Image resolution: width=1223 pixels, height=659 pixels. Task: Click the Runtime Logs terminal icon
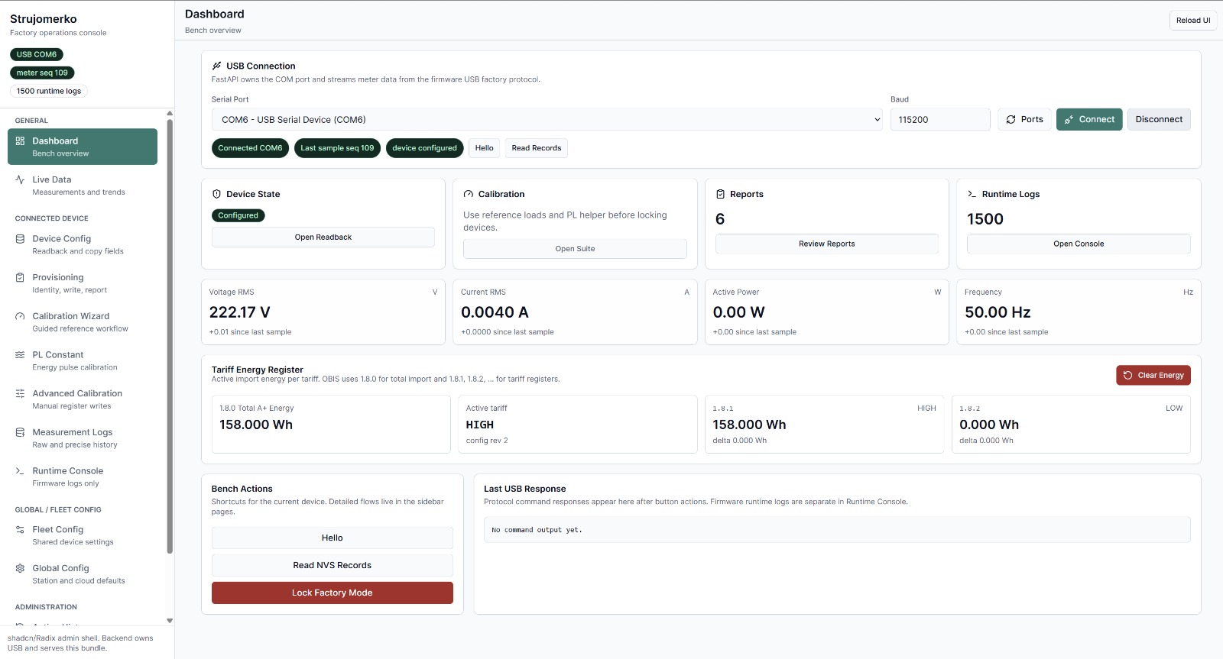[972, 194]
